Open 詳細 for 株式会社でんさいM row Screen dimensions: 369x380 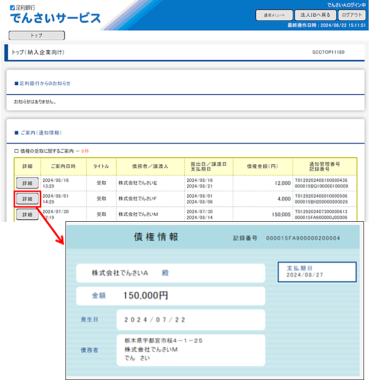coord(28,215)
